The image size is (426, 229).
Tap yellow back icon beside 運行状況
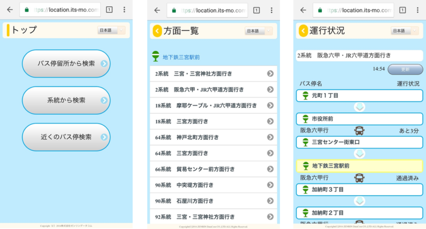[303, 31]
